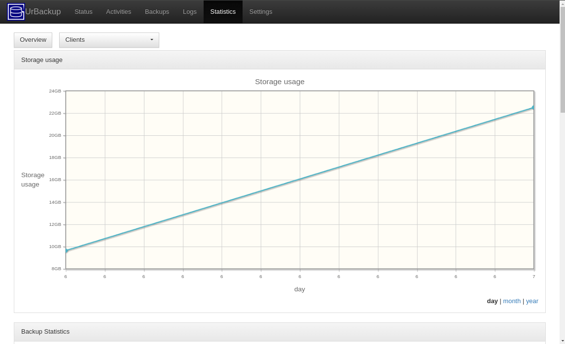Click the page vertical scrollbar thumb
This screenshot has height=344, width=565.
pyautogui.click(x=563, y=60)
